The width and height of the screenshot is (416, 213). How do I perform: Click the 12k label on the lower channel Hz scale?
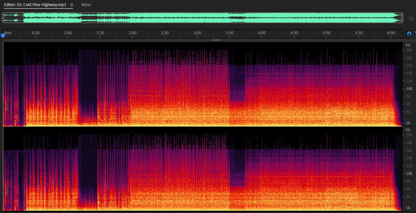[x=409, y=166]
